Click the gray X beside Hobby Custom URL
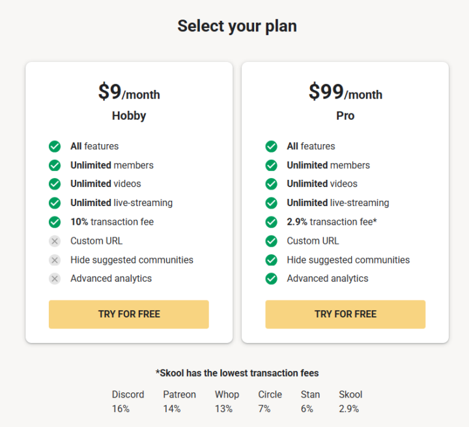The height and width of the screenshot is (427, 469). coord(55,241)
